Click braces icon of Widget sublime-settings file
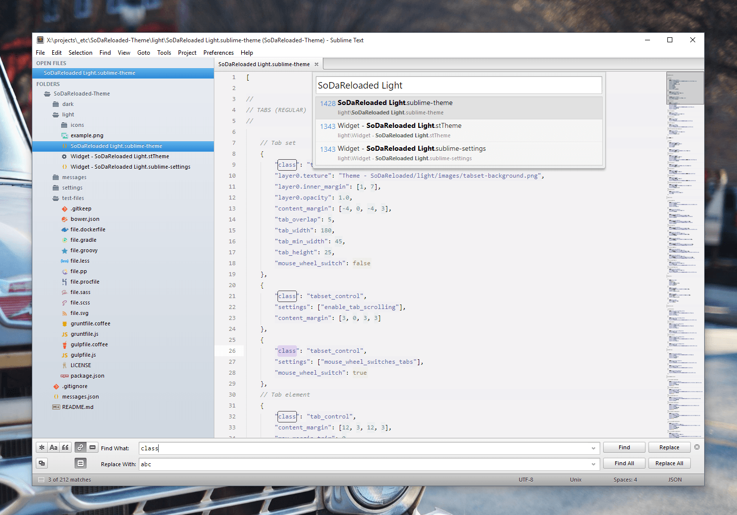The height and width of the screenshot is (515, 737). point(64,167)
